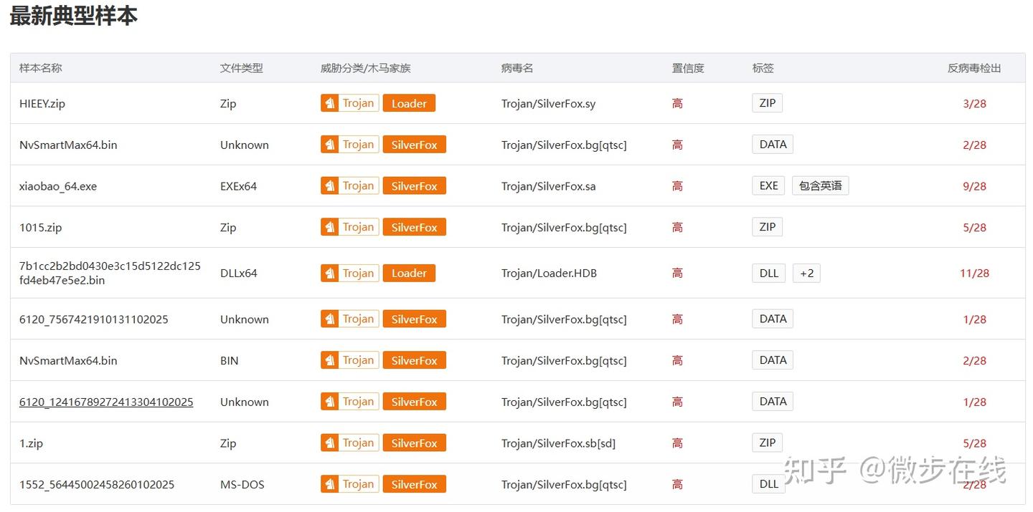
Task: Click the DATA label in 6120_7567421910131102025 row
Action: (773, 319)
